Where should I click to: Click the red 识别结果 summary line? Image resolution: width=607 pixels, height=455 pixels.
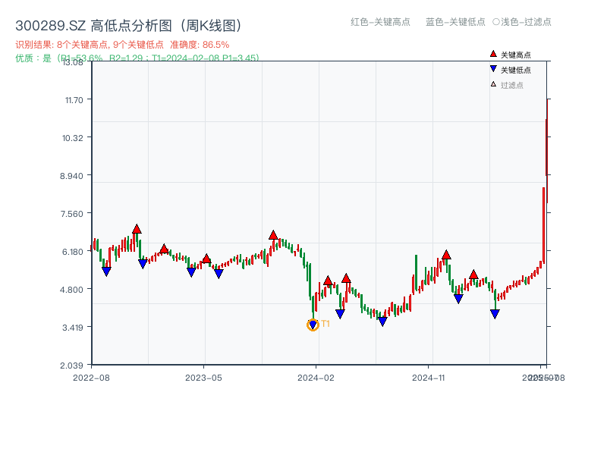pos(122,45)
